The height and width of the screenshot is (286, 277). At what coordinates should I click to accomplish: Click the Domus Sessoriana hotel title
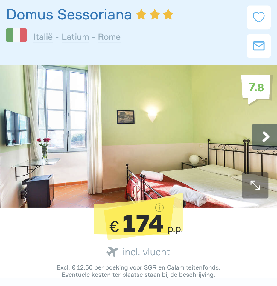69,14
